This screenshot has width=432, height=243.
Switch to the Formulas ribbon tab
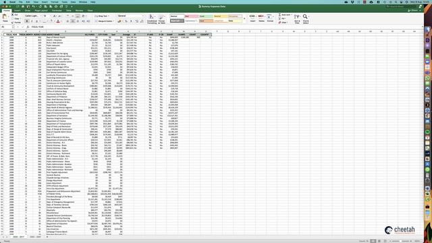pos(57,11)
